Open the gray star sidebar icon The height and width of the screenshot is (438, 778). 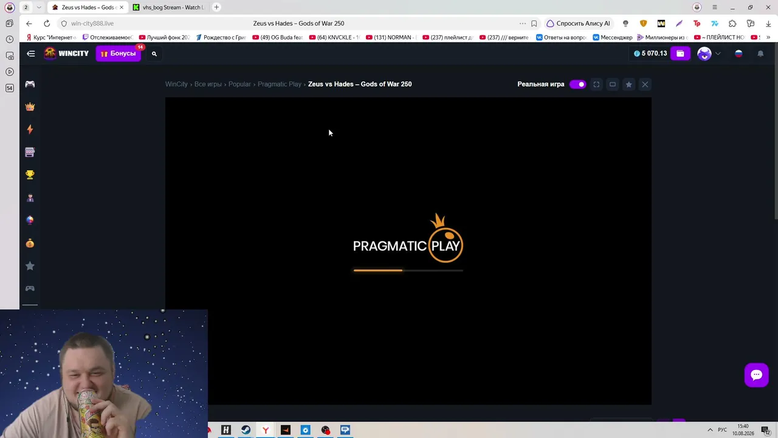(x=30, y=266)
